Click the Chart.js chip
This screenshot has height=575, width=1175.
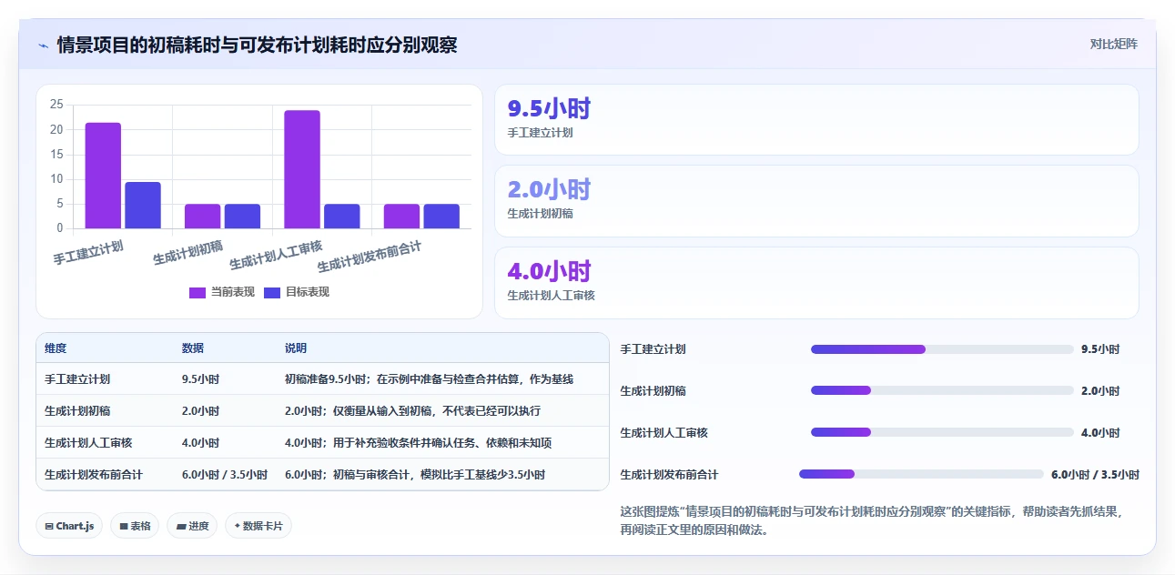(69, 526)
